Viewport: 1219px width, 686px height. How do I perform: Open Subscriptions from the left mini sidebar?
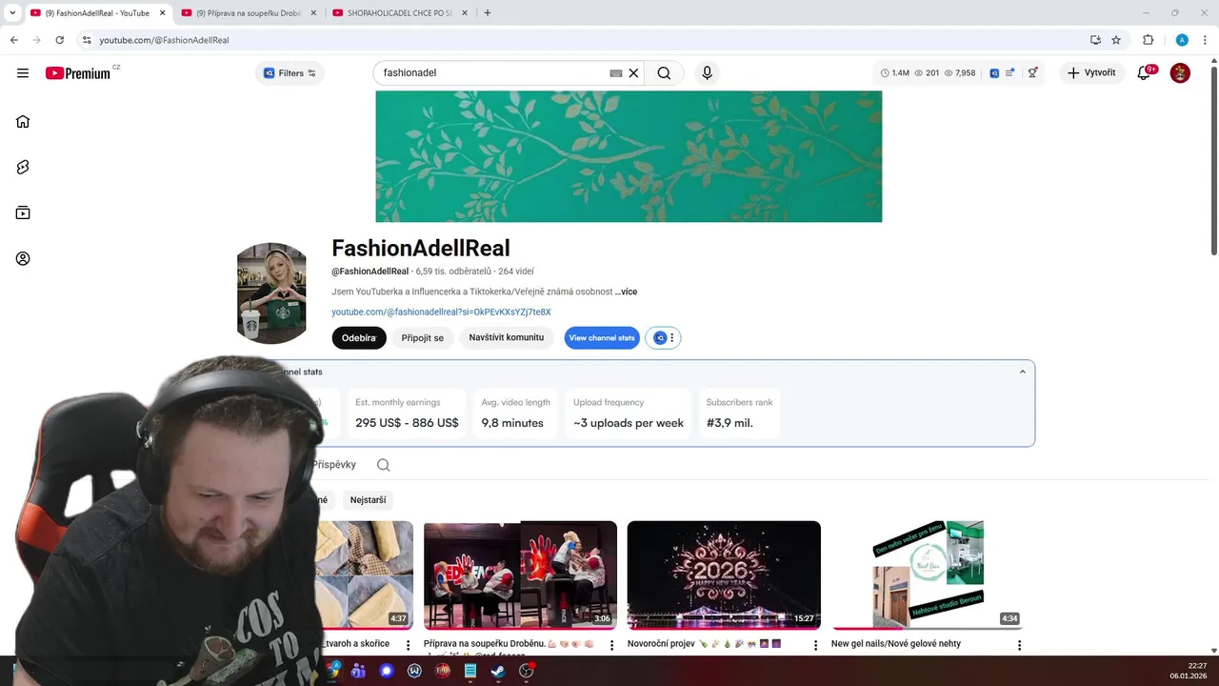[x=23, y=212]
